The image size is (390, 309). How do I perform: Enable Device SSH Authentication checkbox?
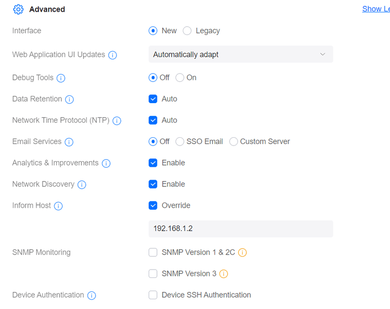pos(153,295)
